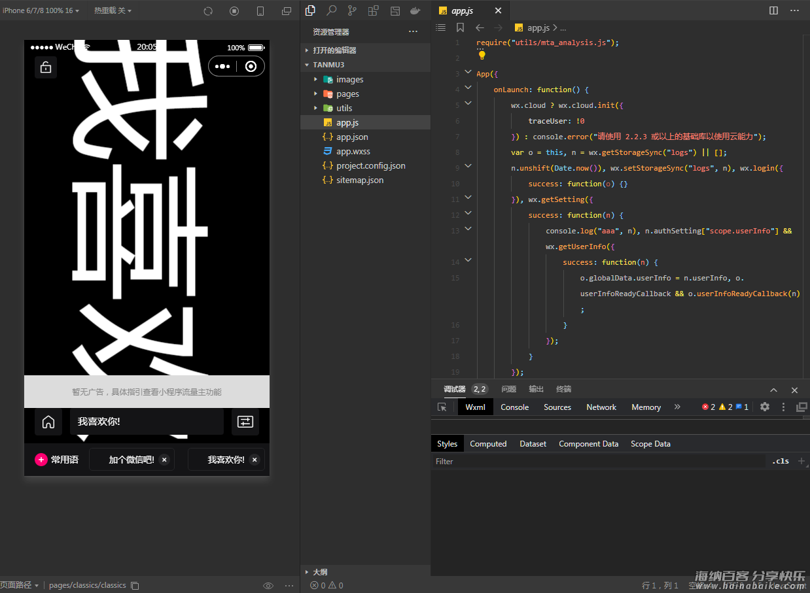Expand the 打开的编辑器 section
Image resolution: width=810 pixels, height=593 pixels.
[366, 50]
